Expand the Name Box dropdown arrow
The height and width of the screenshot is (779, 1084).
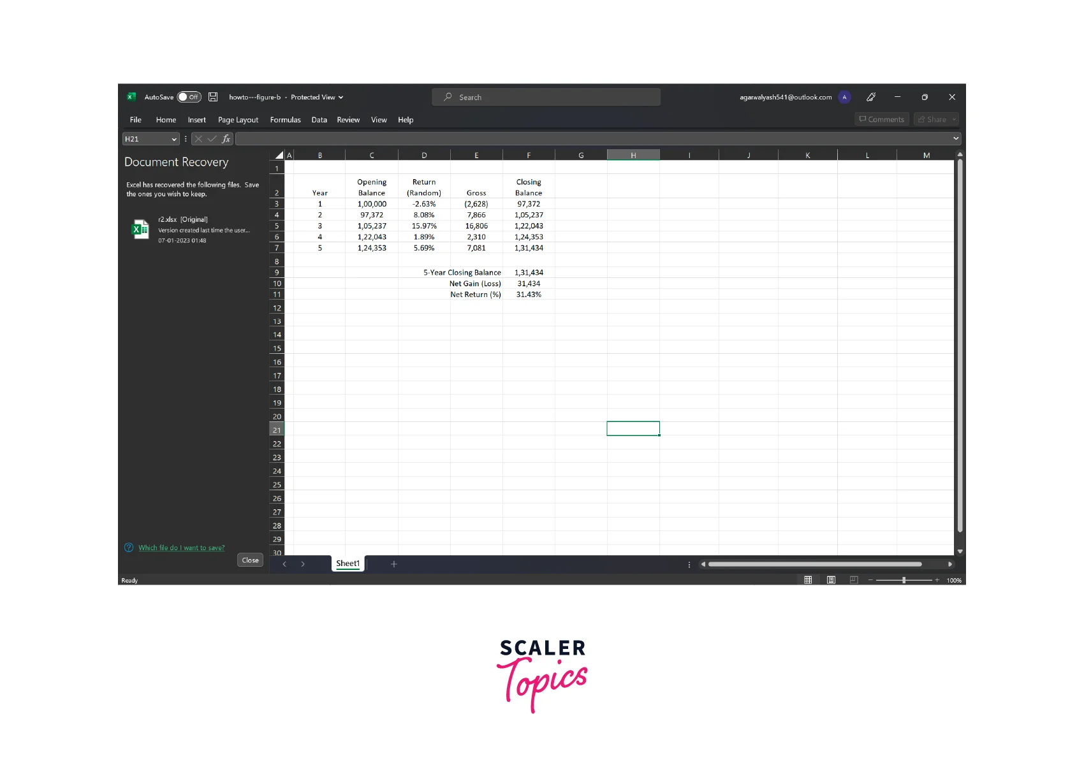coord(173,139)
